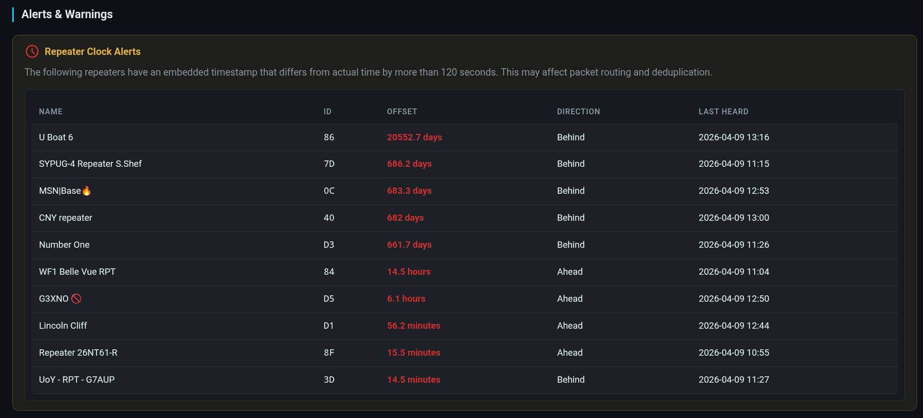Click the 20552.7 days offset value
The width and height of the screenshot is (923, 418).
click(x=414, y=137)
